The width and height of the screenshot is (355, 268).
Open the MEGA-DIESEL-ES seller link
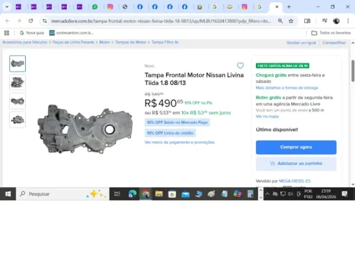pos(295,181)
